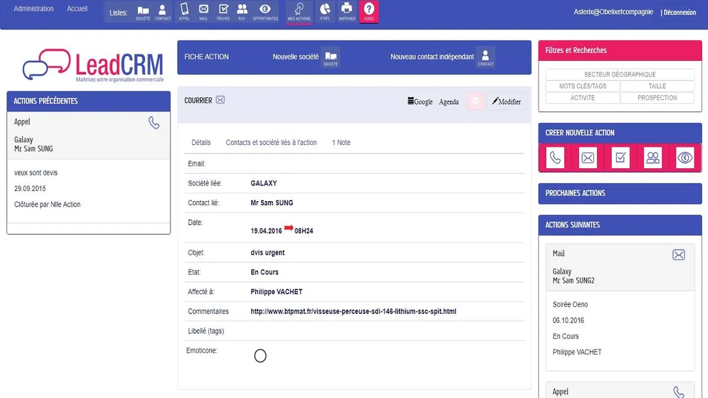The height and width of the screenshot is (398, 708).
Task: Open the Mots Clés/Tags filter
Action: pos(583,86)
